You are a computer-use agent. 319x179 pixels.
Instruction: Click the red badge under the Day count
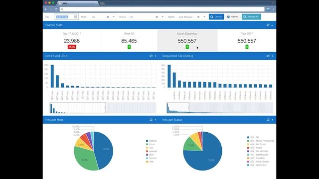coord(72,47)
